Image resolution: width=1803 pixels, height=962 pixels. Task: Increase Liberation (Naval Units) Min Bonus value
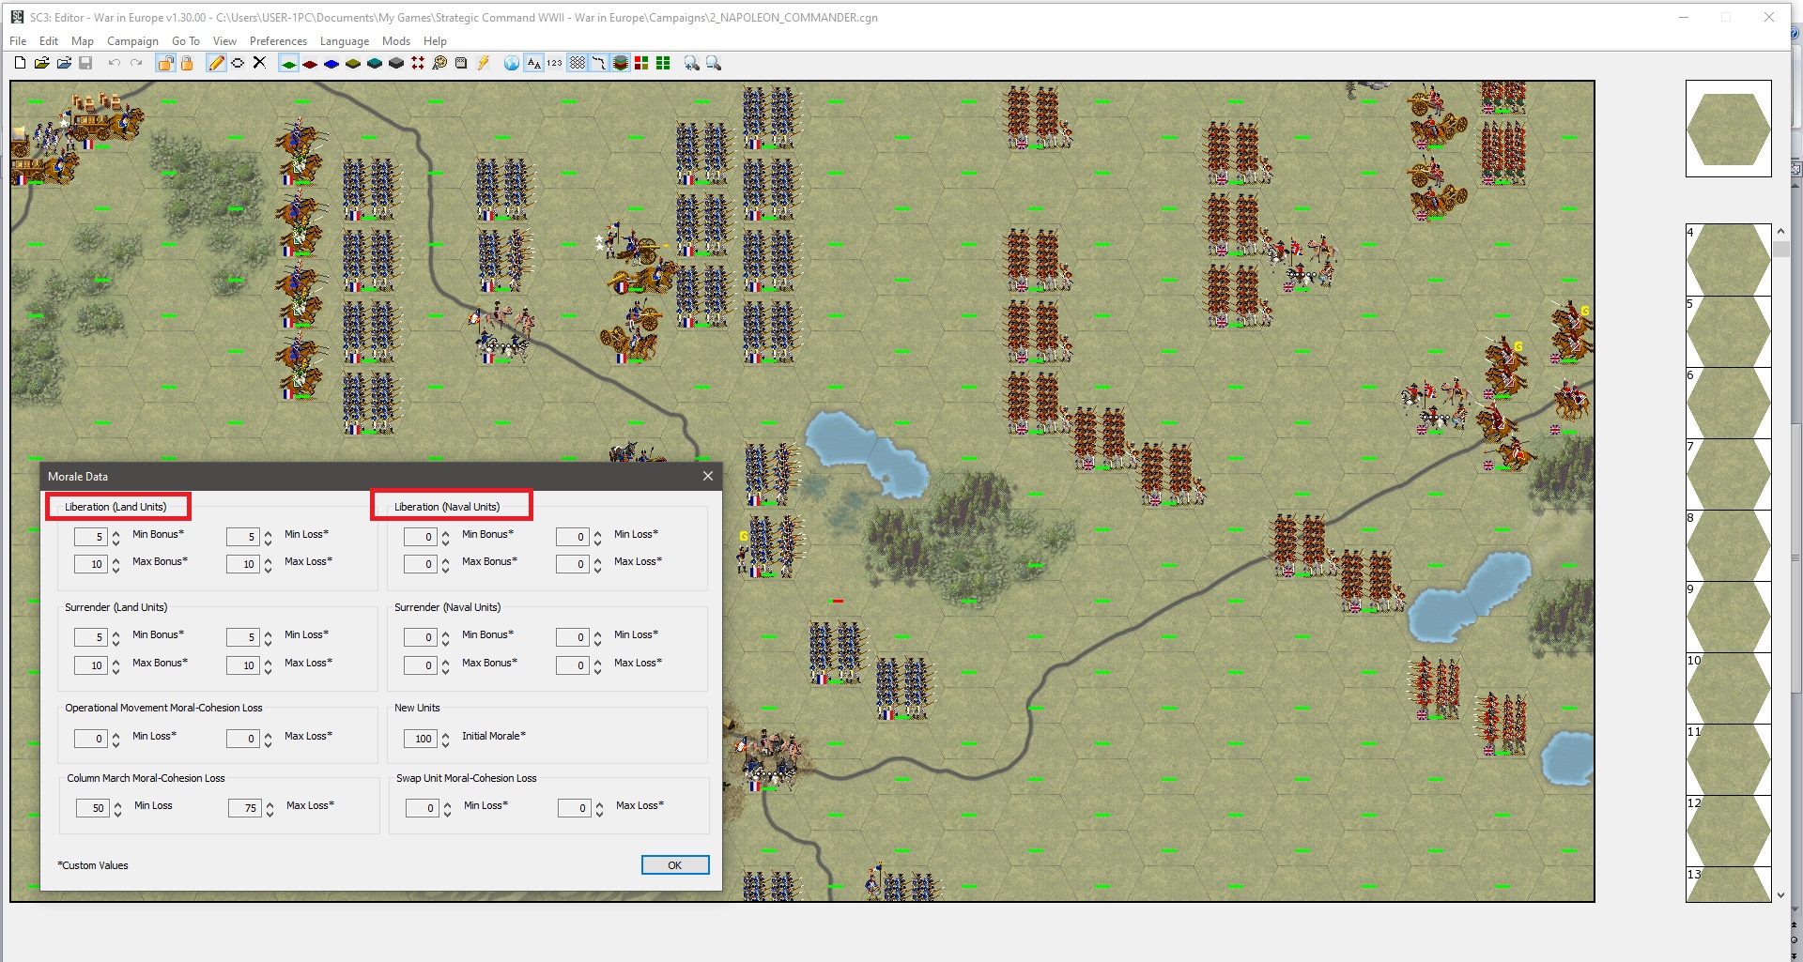[446, 533]
